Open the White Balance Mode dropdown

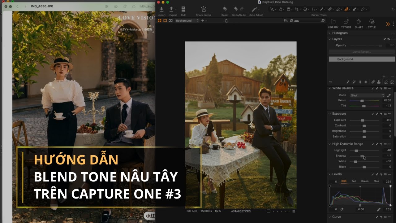click(368, 95)
